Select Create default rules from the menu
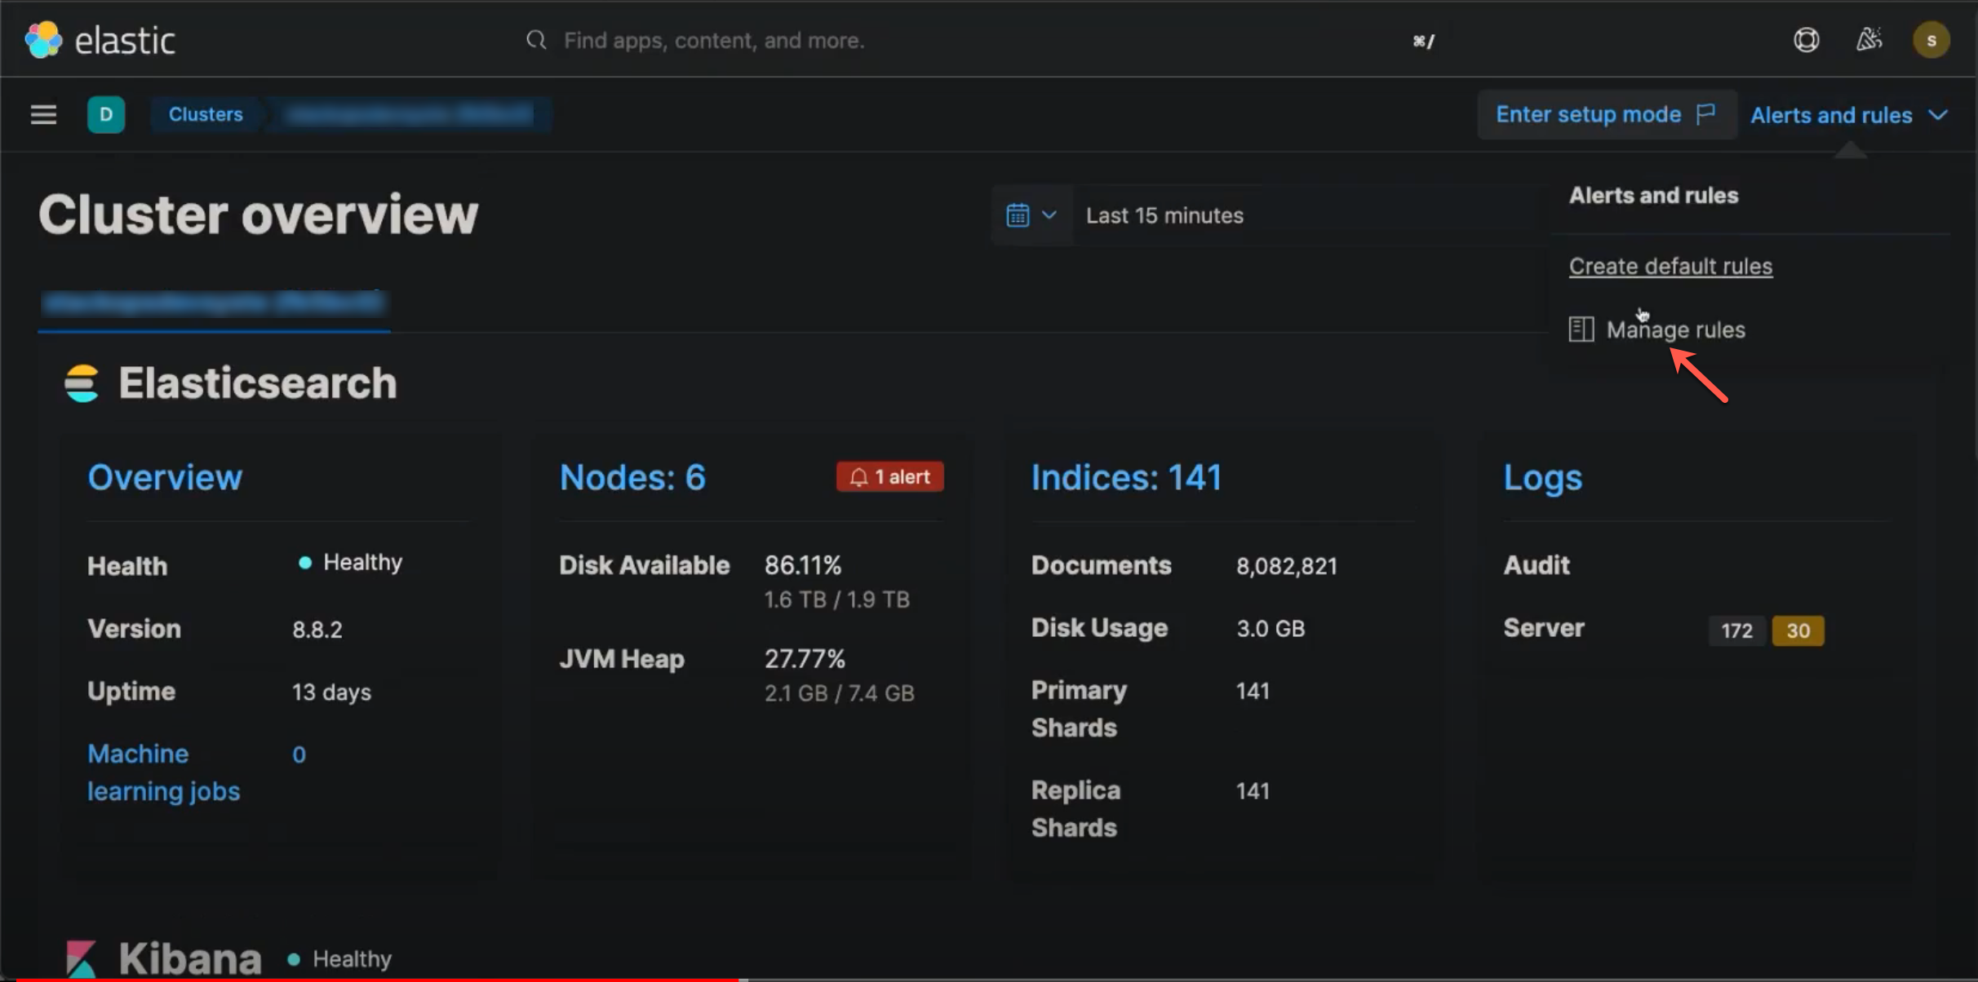Viewport: 1978px width, 982px height. coord(1670,265)
